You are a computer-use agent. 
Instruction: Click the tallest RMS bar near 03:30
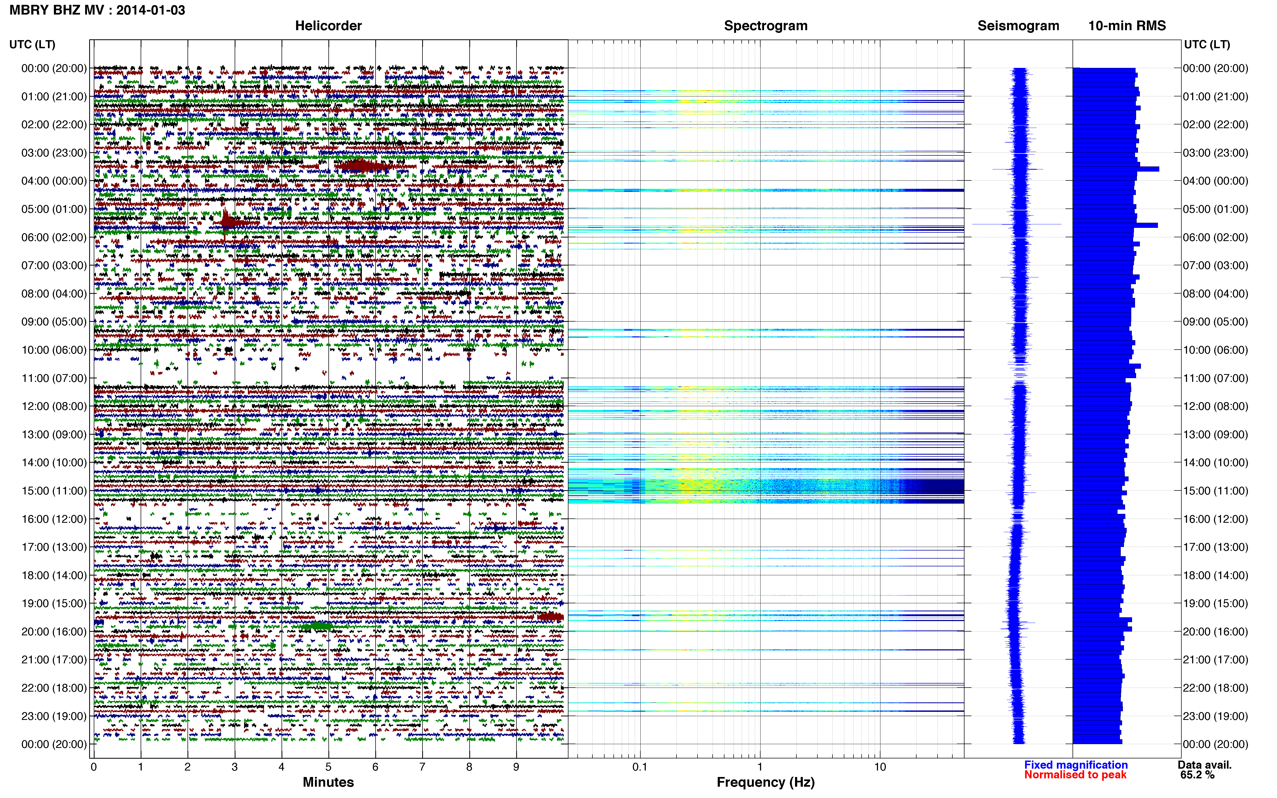[1115, 169]
